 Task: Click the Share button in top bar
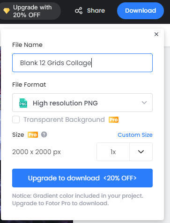[x=90, y=11]
